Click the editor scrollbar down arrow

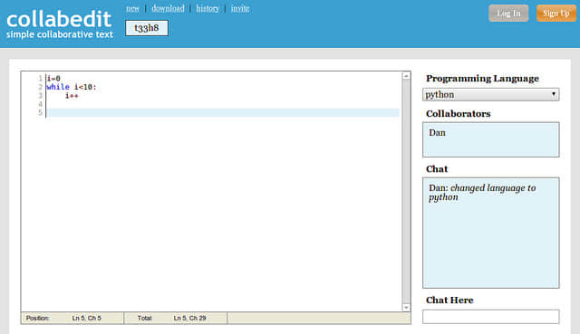[406, 308]
